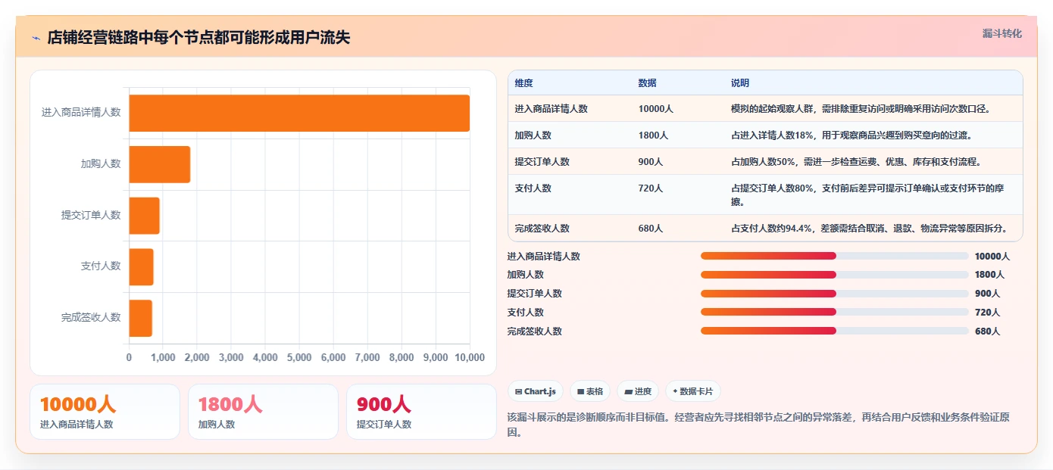Screen dimensions: 1053x470
Task: Click the progress bar for 进入商品详情人数
Action: (x=834, y=256)
